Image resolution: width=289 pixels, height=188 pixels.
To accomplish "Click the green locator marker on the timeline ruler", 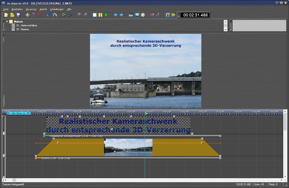I will click(x=147, y=114).
